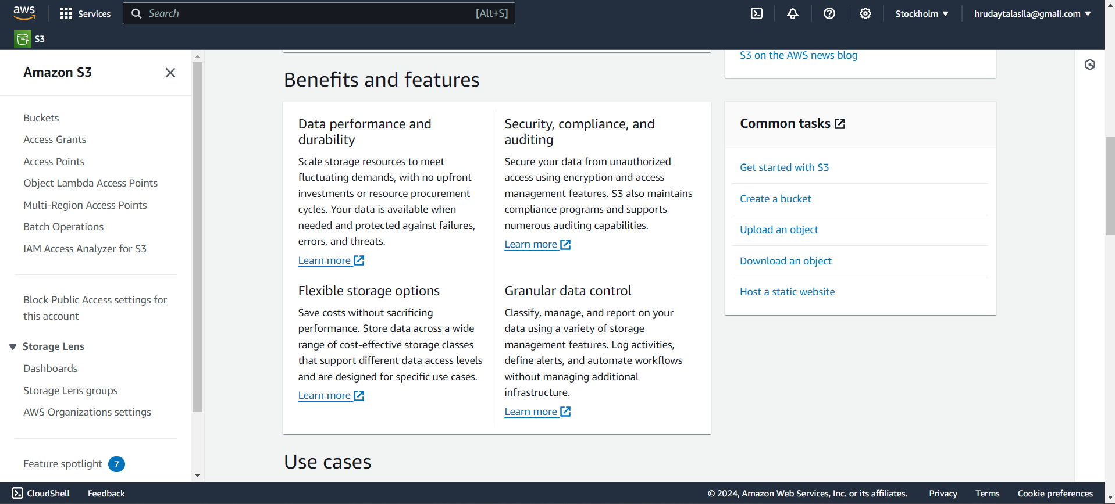Collapse the Storage Lens section
1115x504 pixels.
(13, 347)
